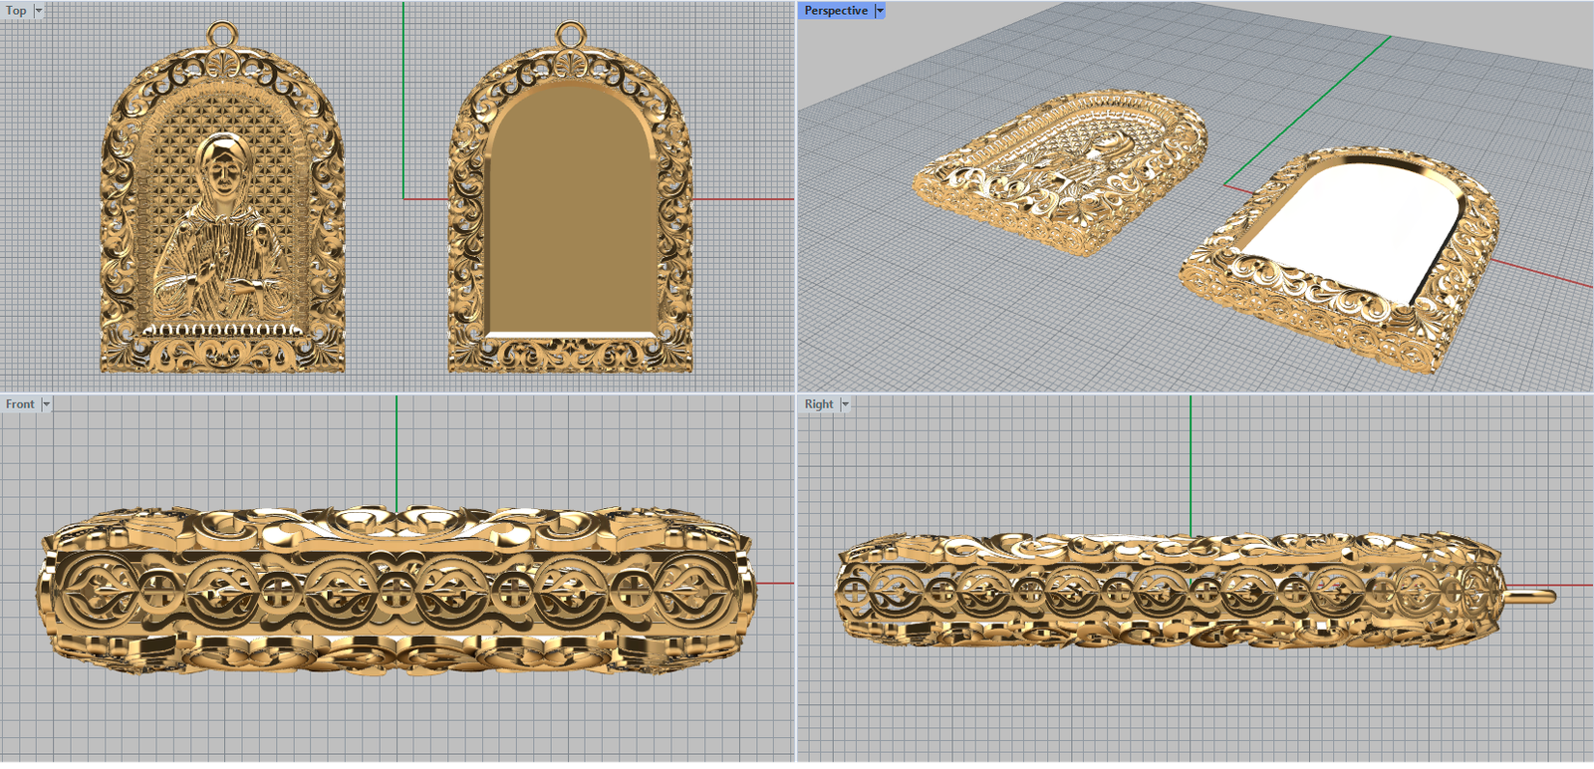Viewport: 1594px width, 769px height.
Task: Click the Right viewport title label
Action: 819,404
